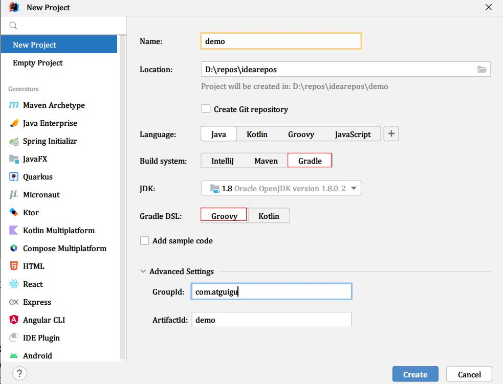The width and height of the screenshot is (503, 384).
Task: Close the New Project dialog
Action: tap(489, 7)
